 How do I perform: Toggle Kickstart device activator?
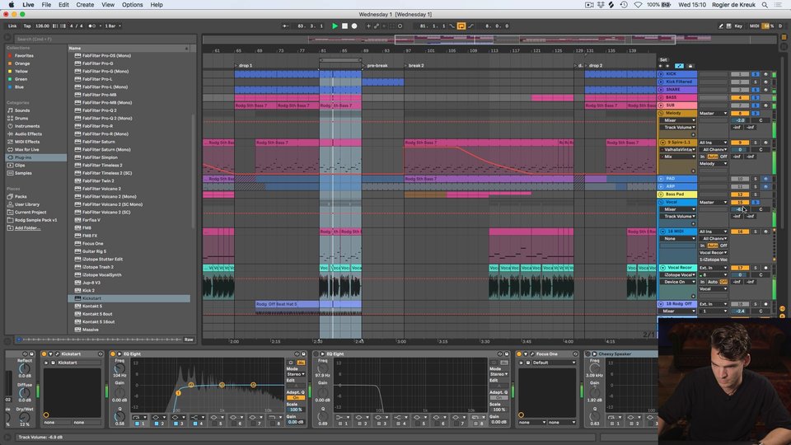click(44, 354)
